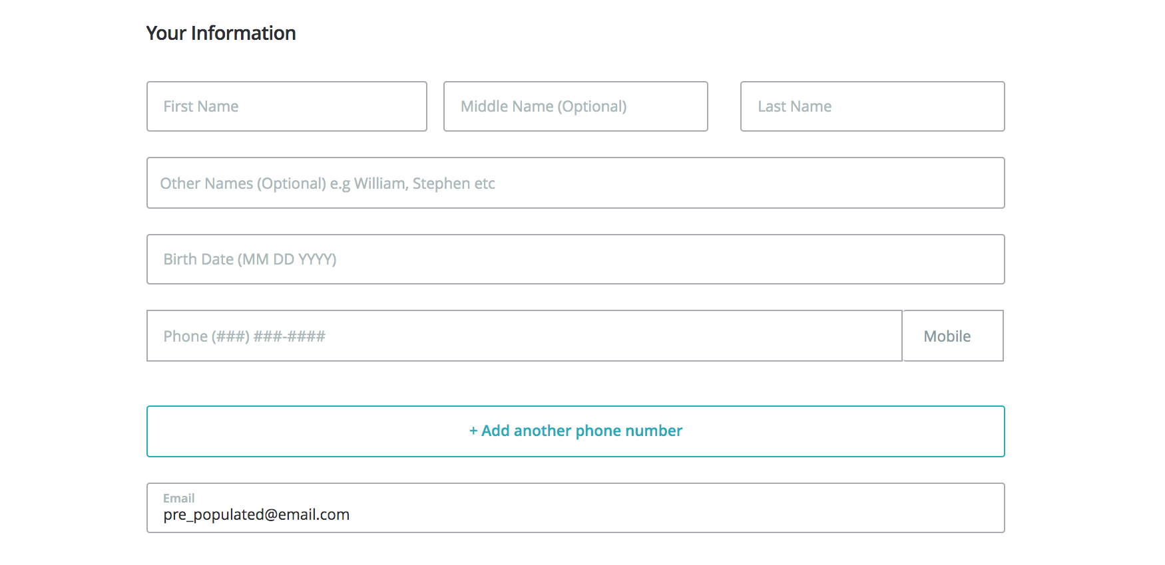Focus the Middle Name (Optional) field

(575, 106)
